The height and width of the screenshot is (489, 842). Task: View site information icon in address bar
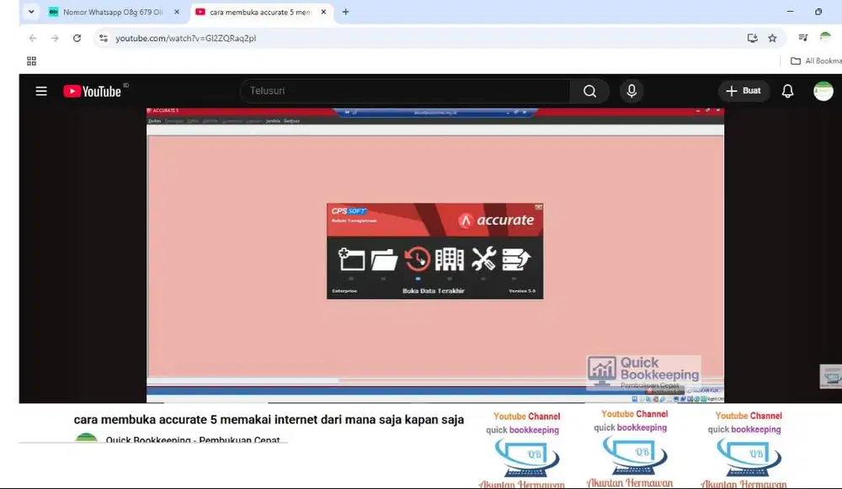click(104, 38)
